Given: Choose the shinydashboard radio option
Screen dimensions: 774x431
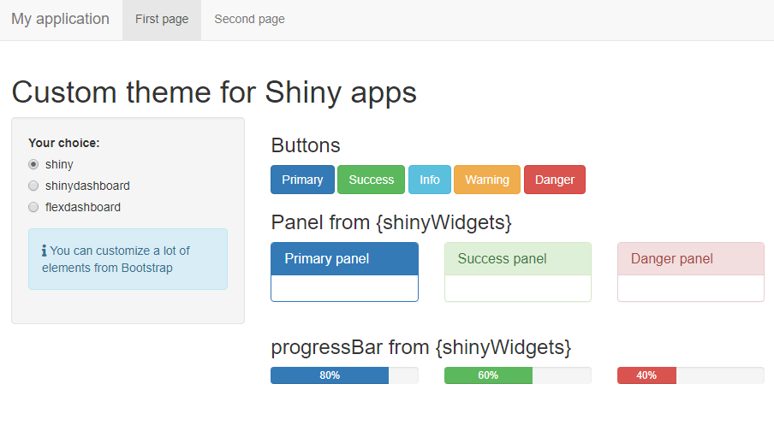Looking at the screenshot, I should (33, 186).
